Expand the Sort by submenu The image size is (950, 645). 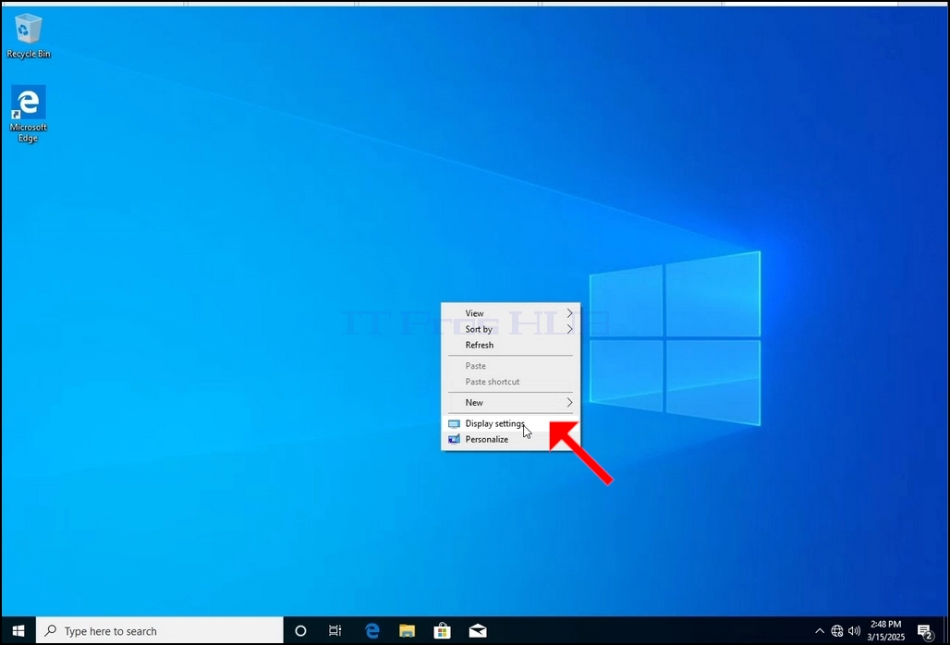pyautogui.click(x=510, y=329)
